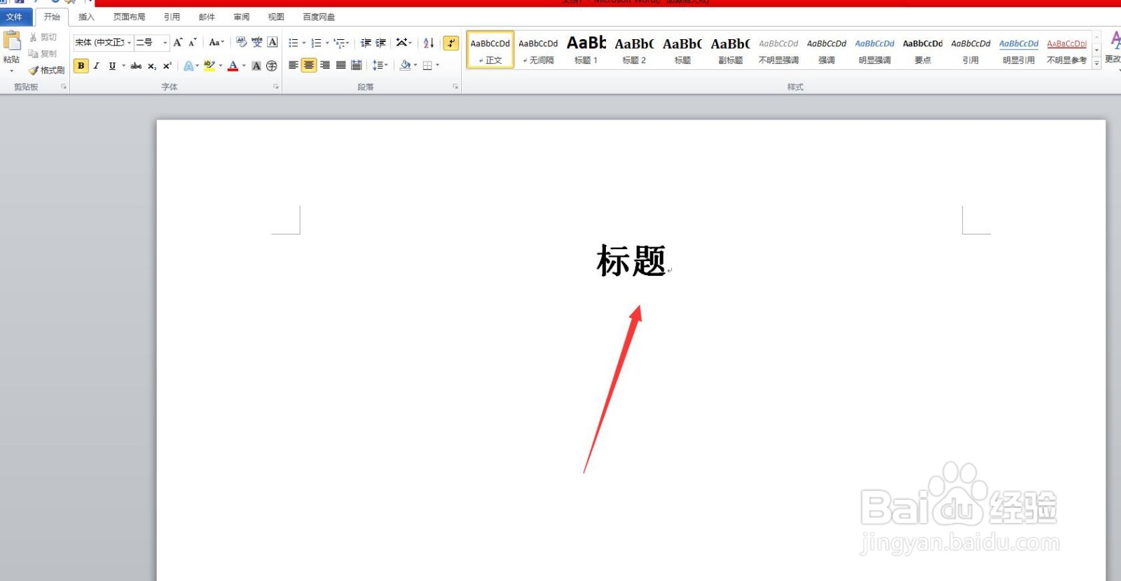The image size is (1121, 581).
Task: Click the decrease indent icon
Action: [x=366, y=43]
